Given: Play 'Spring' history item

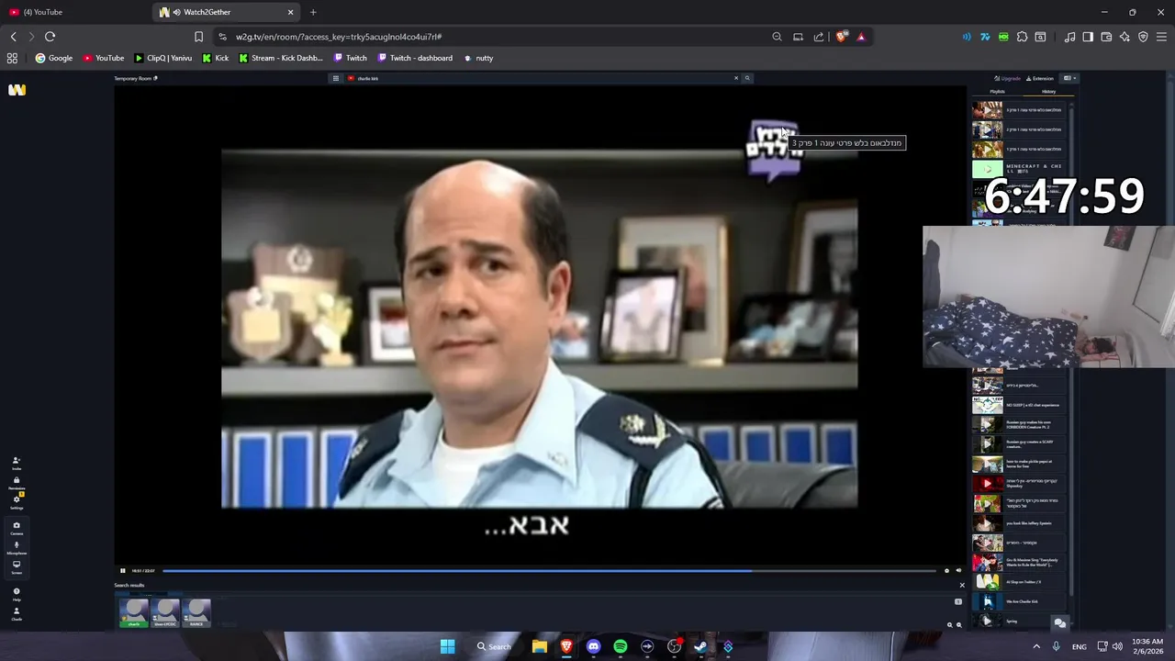Looking at the screenshot, I should 1018,622.
